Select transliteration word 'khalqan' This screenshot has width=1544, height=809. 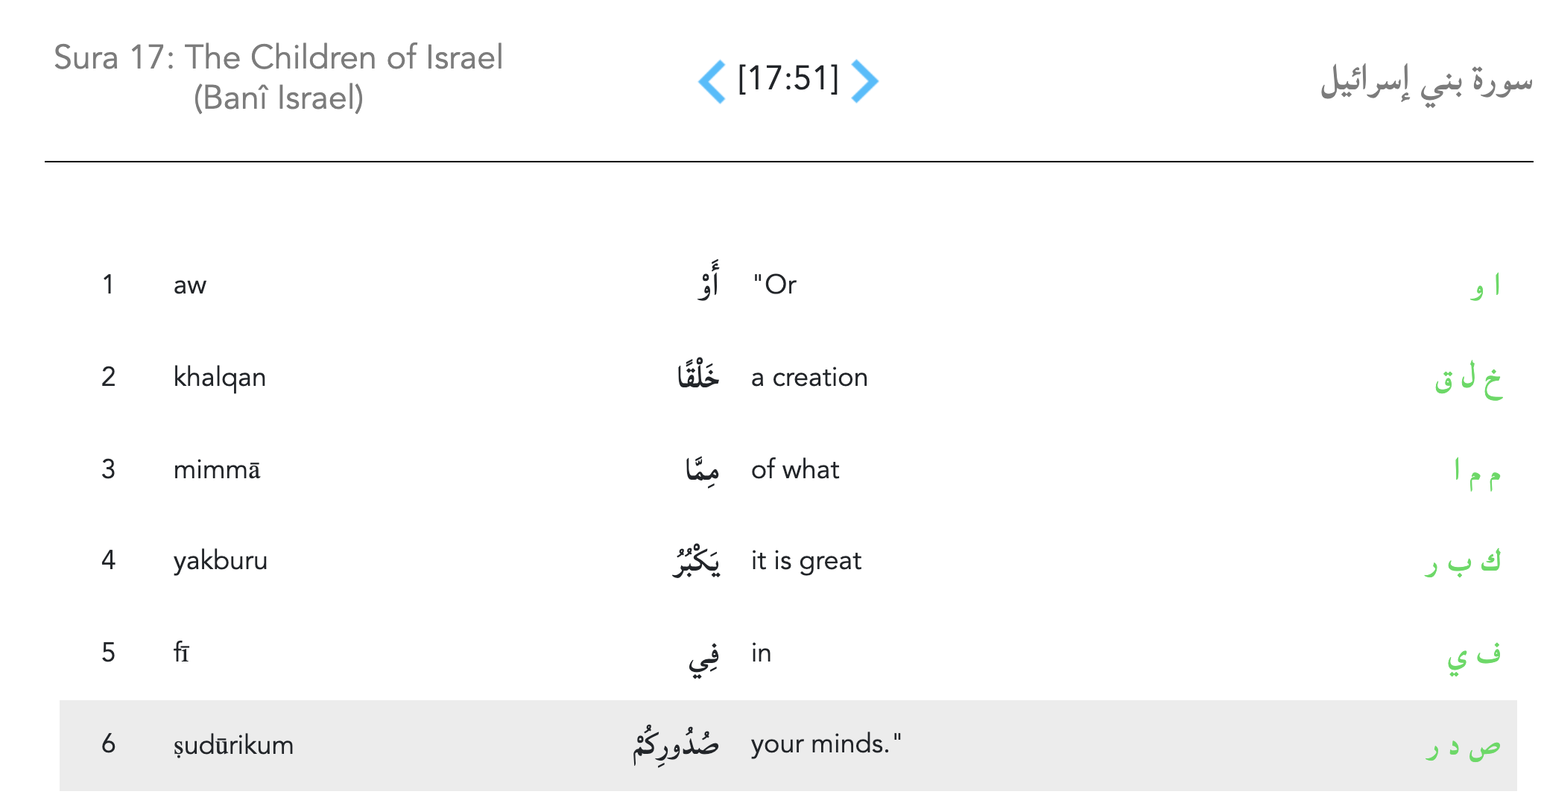pyautogui.click(x=219, y=378)
